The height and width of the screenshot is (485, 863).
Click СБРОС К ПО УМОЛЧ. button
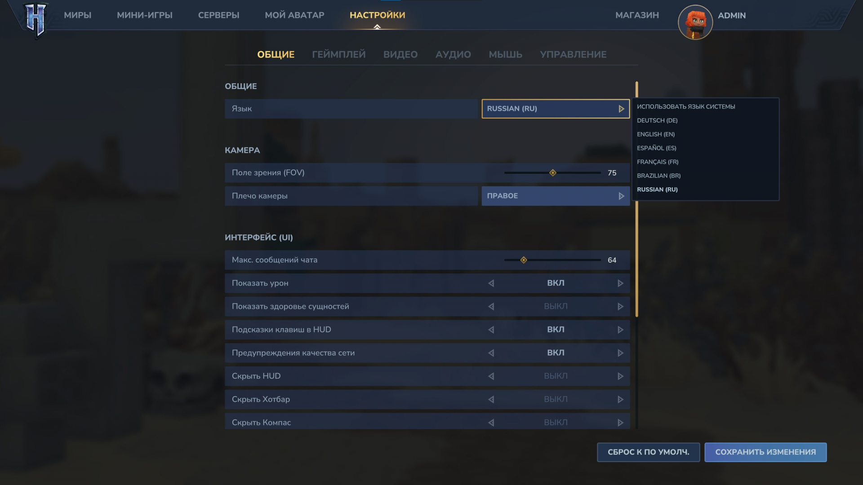coord(648,452)
